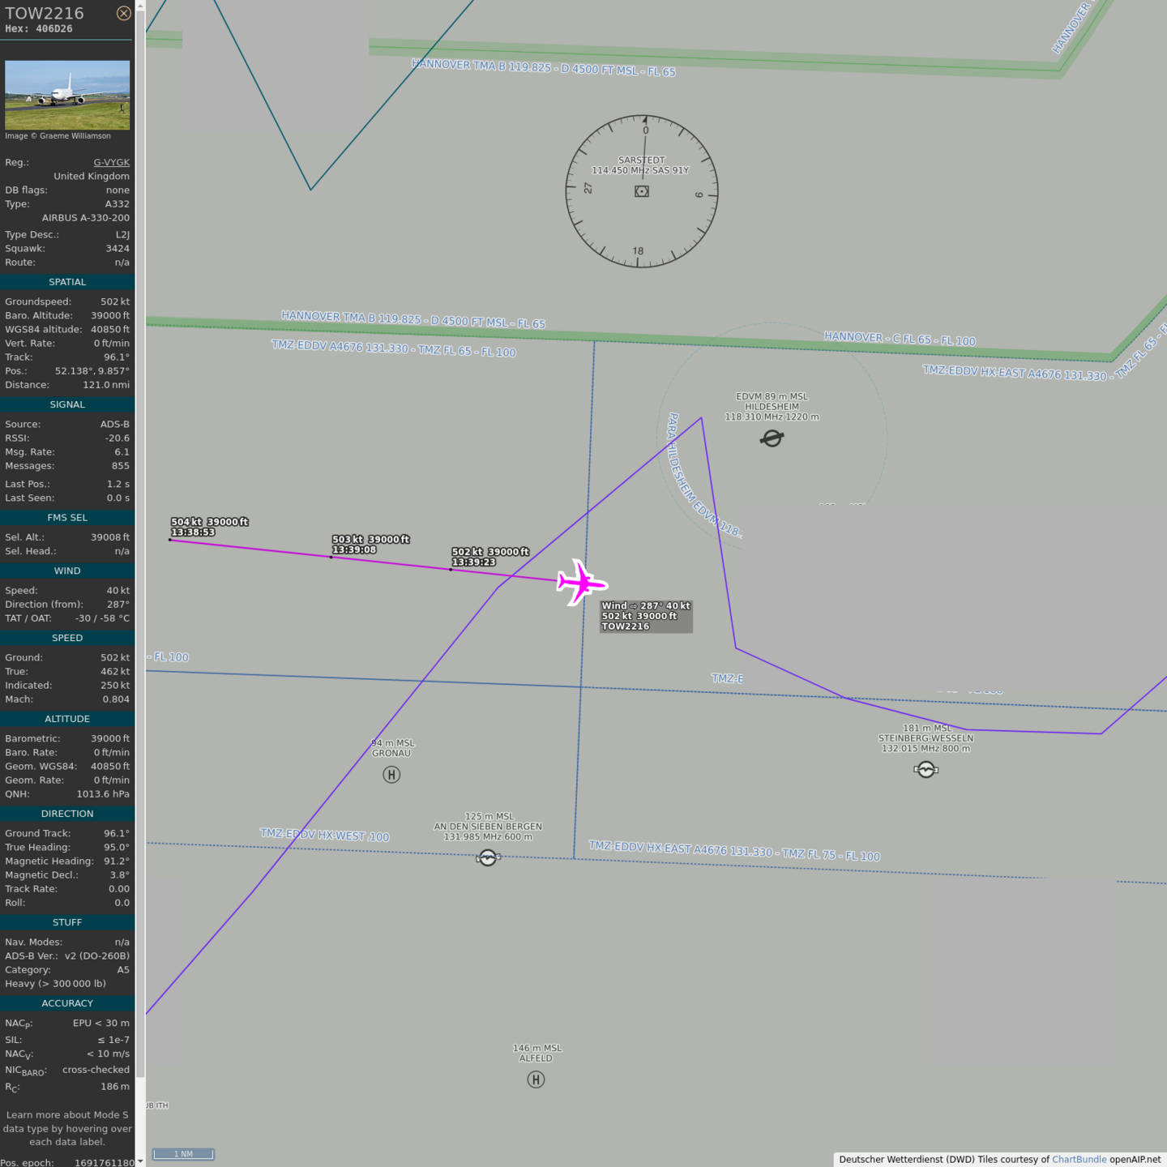
Task: Click the 1 NM map scale bar
Action: pos(183,1154)
